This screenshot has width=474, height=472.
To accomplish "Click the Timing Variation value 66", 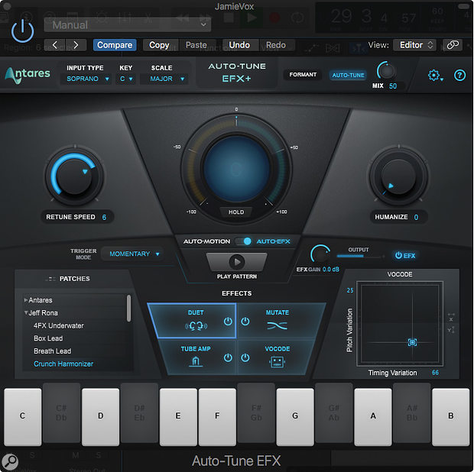I will point(435,373).
